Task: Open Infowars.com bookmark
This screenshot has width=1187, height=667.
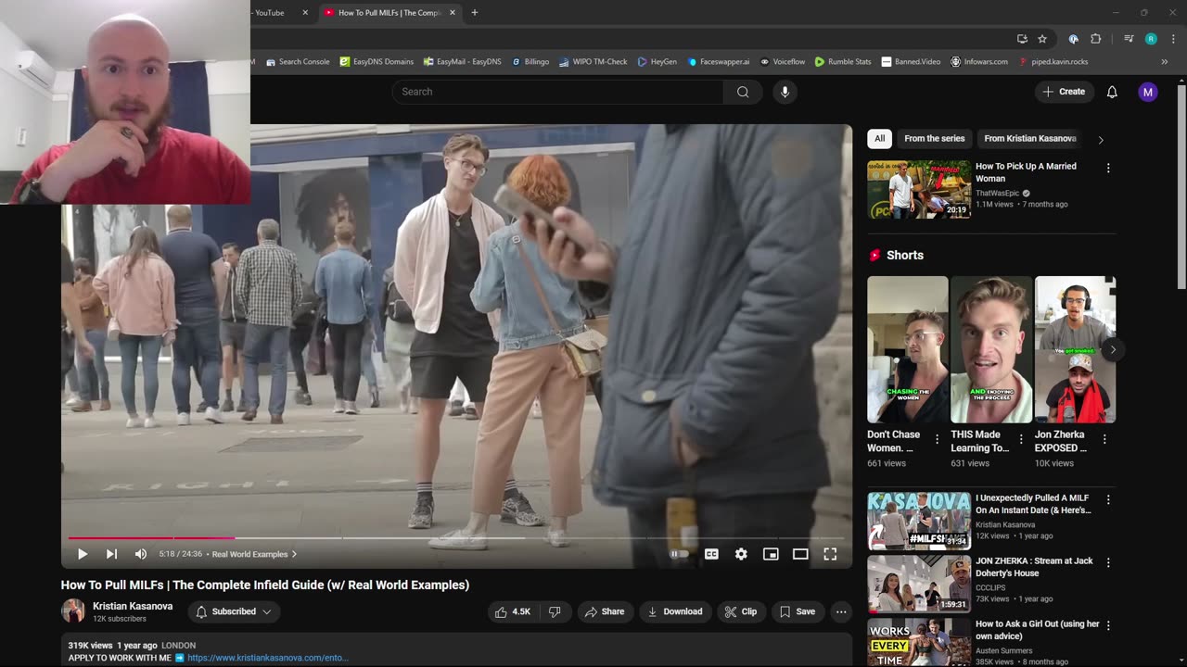Action: pos(979,61)
